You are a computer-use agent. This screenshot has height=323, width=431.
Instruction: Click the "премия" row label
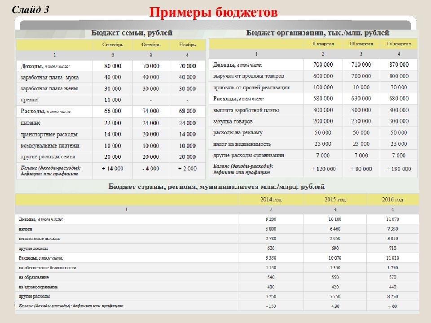pos(30,100)
